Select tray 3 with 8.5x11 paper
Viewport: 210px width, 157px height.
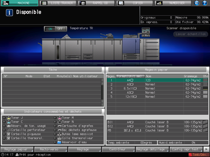pyautogui.click(x=158, y=89)
